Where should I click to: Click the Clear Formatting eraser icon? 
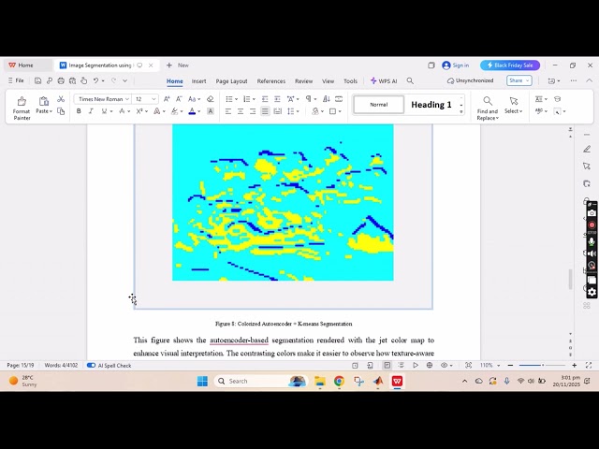click(210, 99)
